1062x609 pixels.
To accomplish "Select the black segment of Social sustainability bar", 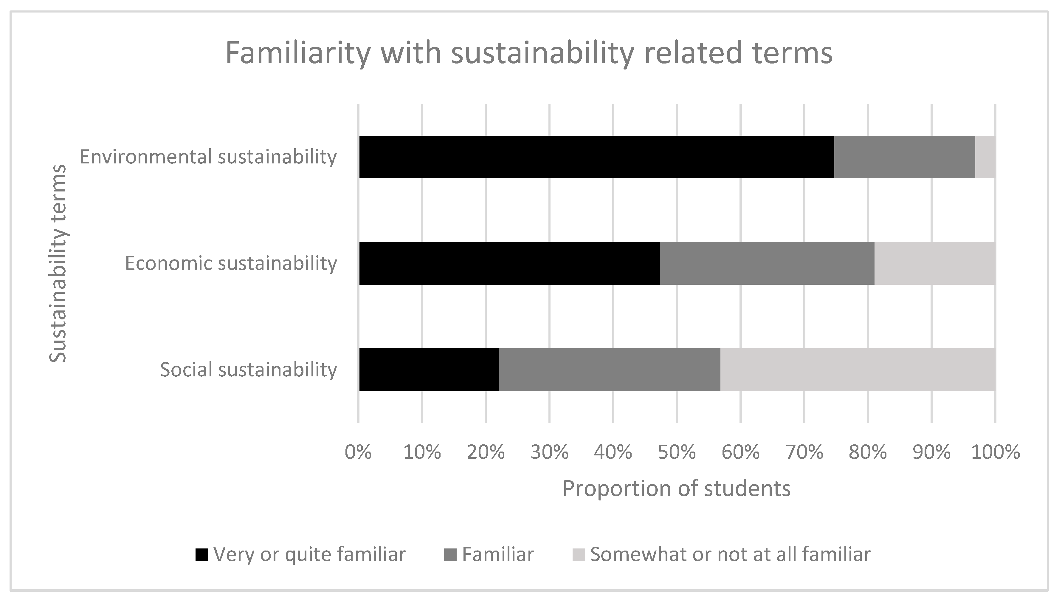I will [x=429, y=370].
